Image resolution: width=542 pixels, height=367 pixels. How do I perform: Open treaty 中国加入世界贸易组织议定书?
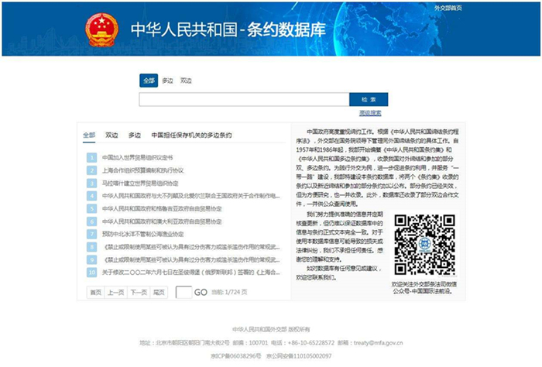(x=137, y=158)
